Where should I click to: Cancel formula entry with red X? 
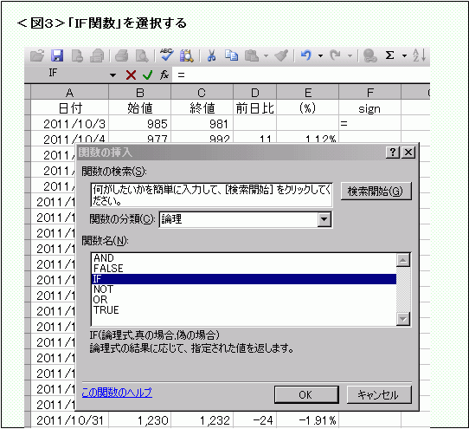(131, 75)
